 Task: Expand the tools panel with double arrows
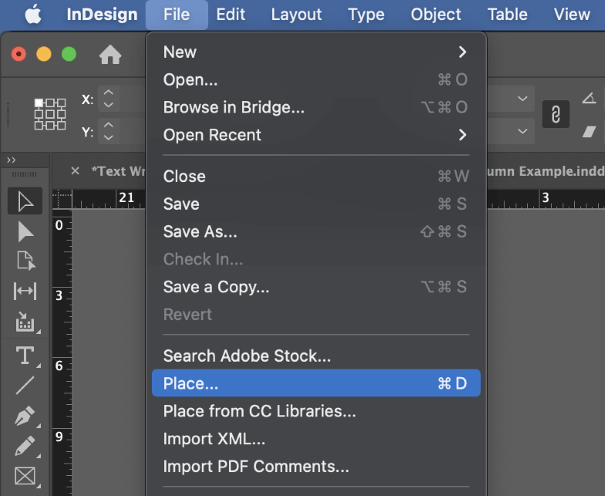coord(12,160)
